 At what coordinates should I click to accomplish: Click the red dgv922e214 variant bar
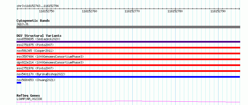coord(128,65)
